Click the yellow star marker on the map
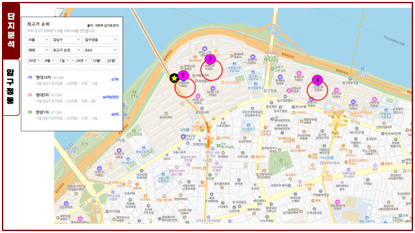Image resolution: width=415 pixels, height=233 pixels. (x=174, y=78)
